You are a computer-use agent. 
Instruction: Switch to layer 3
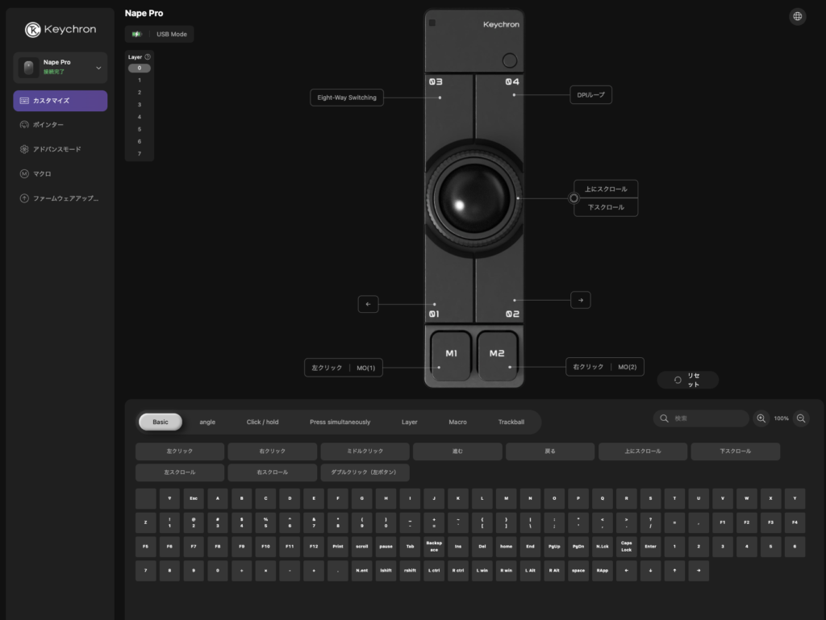click(x=139, y=105)
